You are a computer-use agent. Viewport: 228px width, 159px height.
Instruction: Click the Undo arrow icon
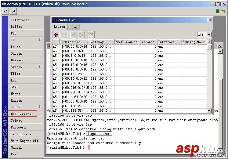click(x=5, y=11)
